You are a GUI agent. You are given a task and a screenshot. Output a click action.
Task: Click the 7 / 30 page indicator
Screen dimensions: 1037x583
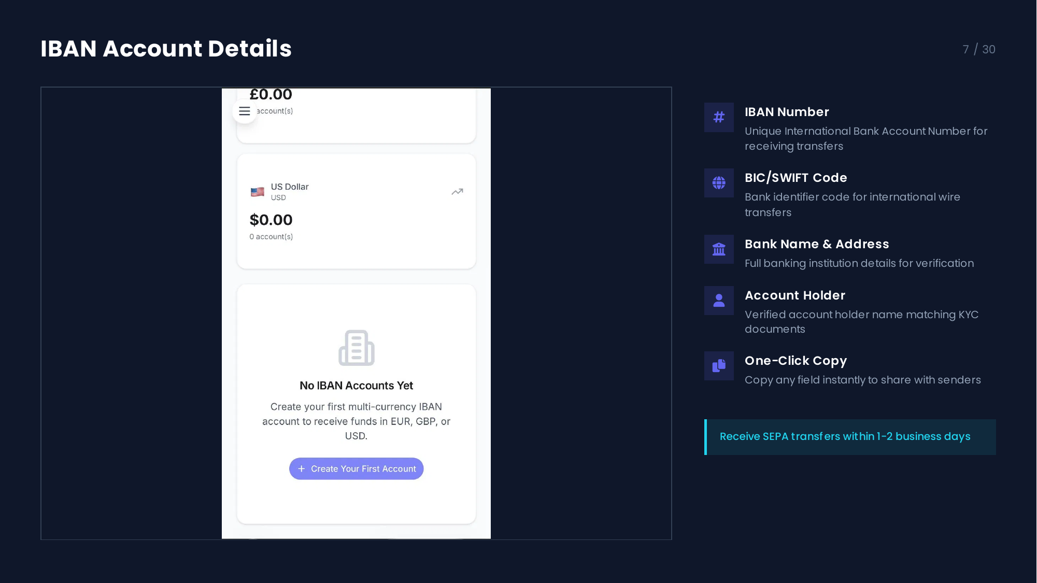coord(979,49)
